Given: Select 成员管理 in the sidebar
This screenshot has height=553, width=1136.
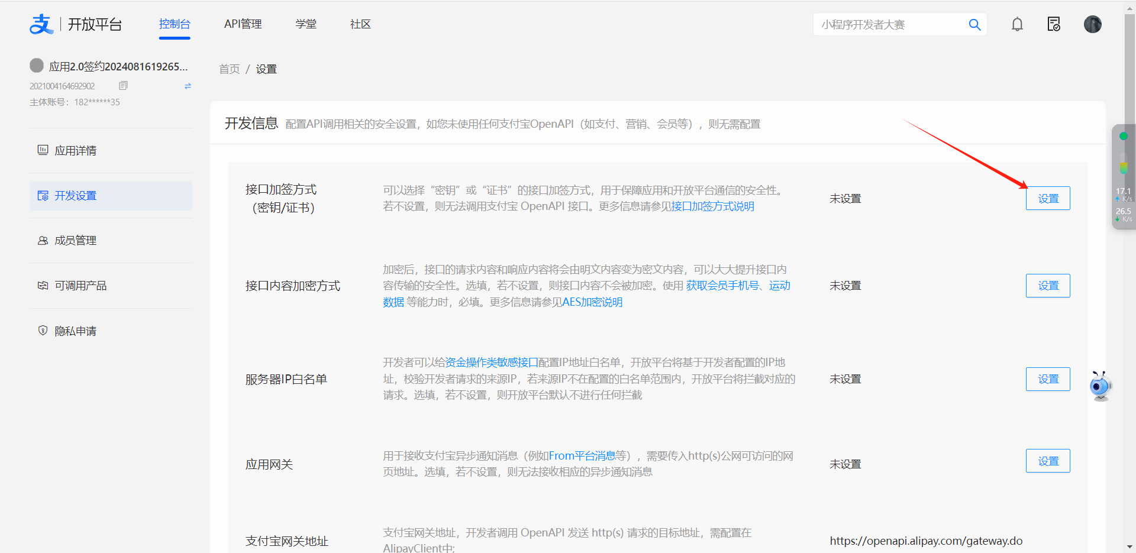Looking at the screenshot, I should click(75, 241).
